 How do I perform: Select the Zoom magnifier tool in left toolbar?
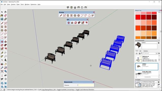tap(2, 68)
